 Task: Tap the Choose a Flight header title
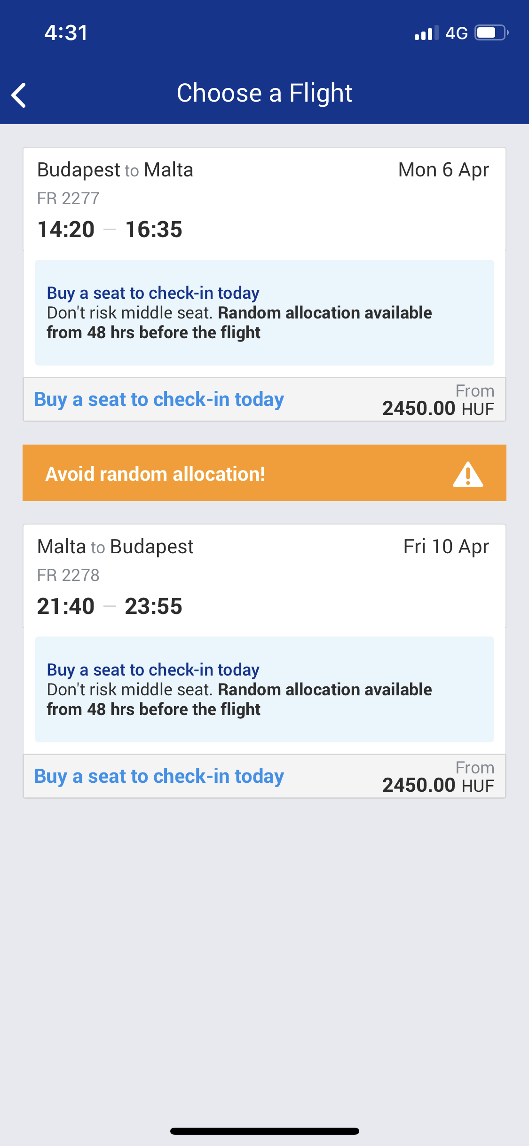coord(264,93)
